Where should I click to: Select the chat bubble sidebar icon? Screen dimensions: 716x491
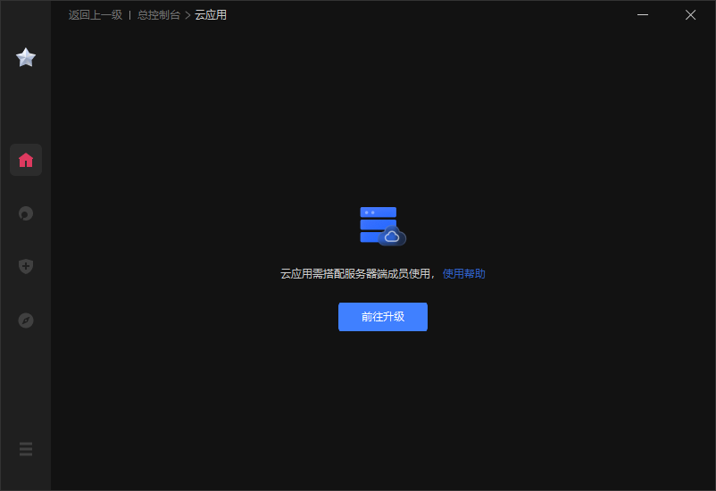tap(26, 213)
